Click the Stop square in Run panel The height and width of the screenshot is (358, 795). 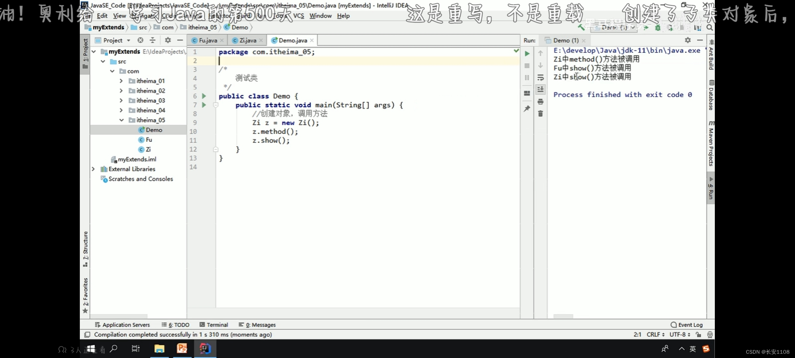click(x=527, y=66)
